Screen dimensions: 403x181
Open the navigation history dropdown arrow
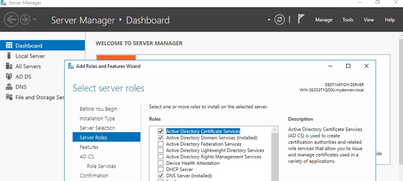tap(34, 19)
